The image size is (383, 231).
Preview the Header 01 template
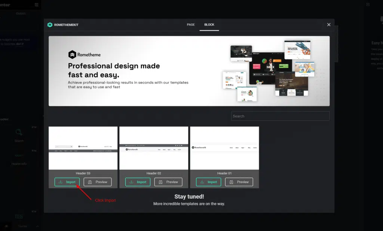tap(239, 182)
